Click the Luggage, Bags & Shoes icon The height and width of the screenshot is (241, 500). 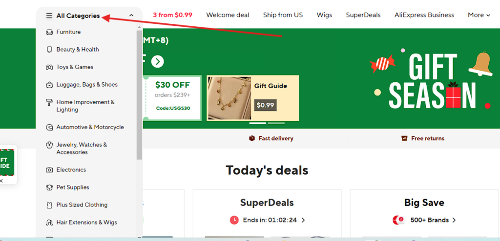point(49,85)
